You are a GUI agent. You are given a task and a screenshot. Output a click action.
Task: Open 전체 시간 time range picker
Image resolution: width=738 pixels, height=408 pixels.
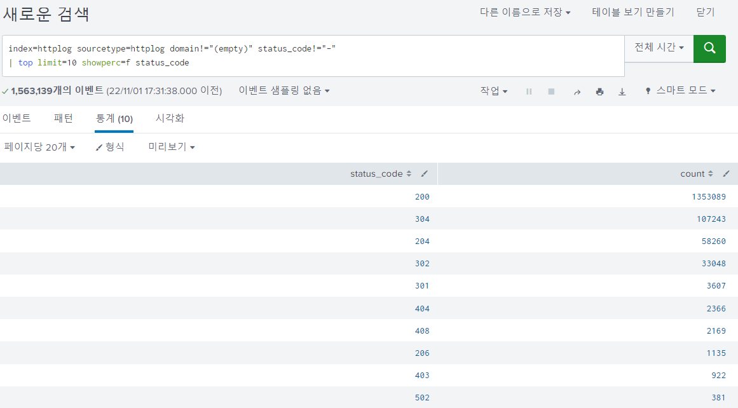coord(659,48)
